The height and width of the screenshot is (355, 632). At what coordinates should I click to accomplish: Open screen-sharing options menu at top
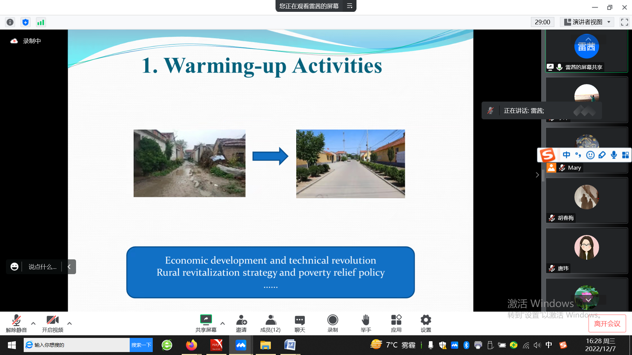click(x=350, y=6)
